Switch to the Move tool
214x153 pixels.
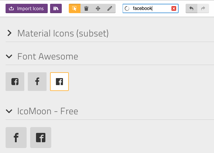98,8
